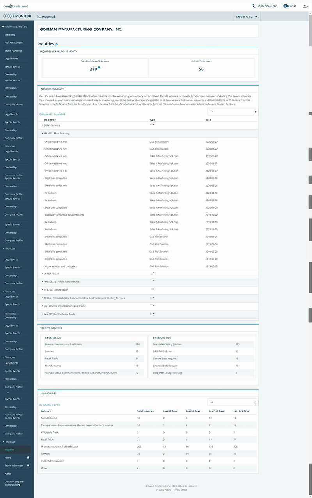Open the All filter dropdown in All-Inquiries
The width and height of the screenshot is (312, 498).
233,402
